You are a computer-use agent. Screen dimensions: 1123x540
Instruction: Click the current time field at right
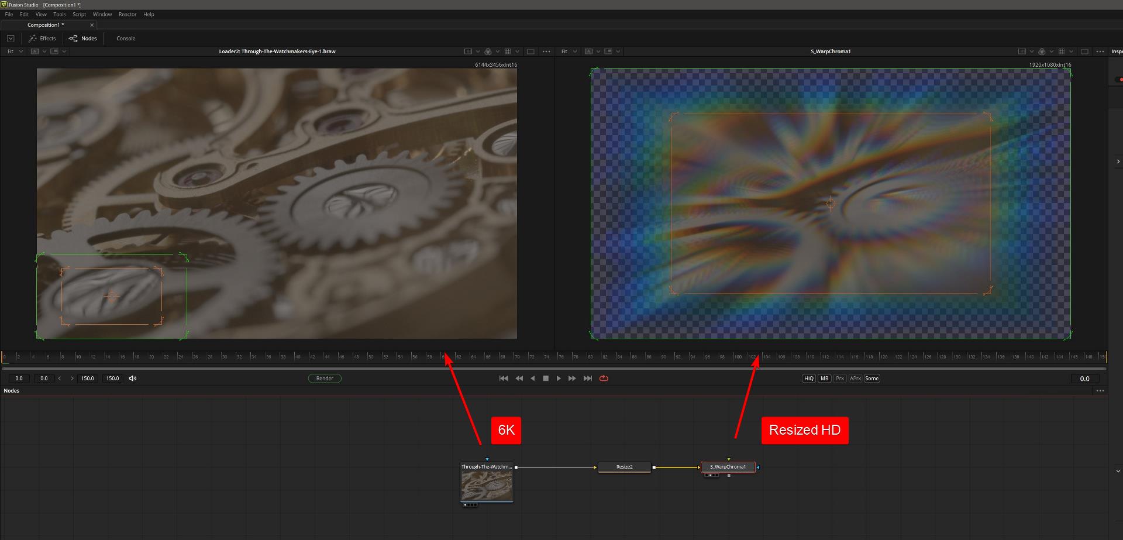point(1084,379)
